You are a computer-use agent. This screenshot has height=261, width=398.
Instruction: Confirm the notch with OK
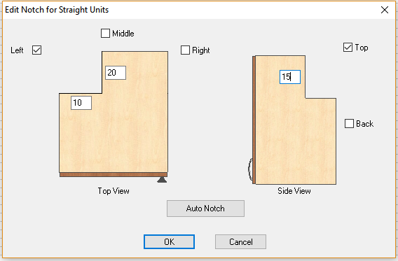point(169,241)
